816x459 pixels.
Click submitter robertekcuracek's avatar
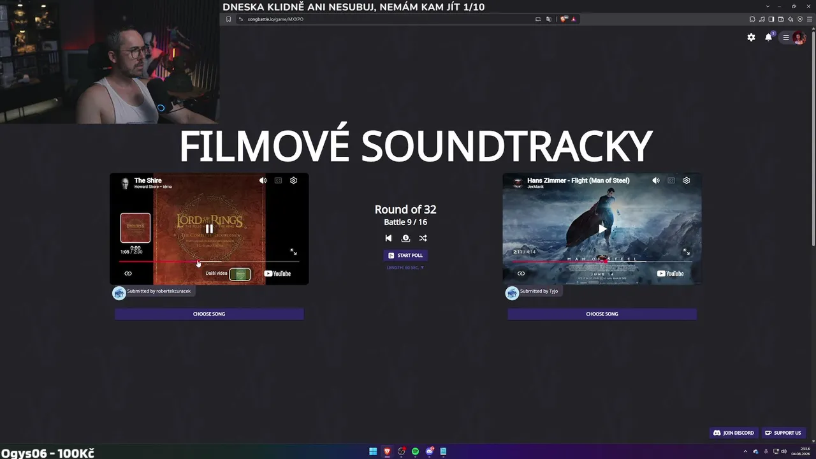pyautogui.click(x=119, y=293)
